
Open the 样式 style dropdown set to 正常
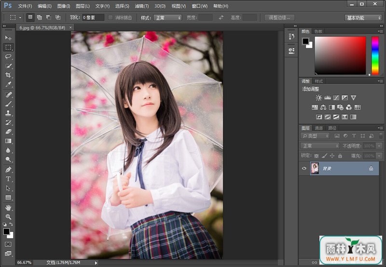coord(167,18)
